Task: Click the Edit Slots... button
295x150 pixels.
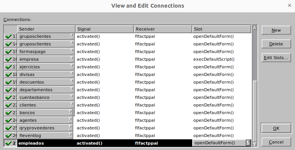Action: [x=276, y=58]
